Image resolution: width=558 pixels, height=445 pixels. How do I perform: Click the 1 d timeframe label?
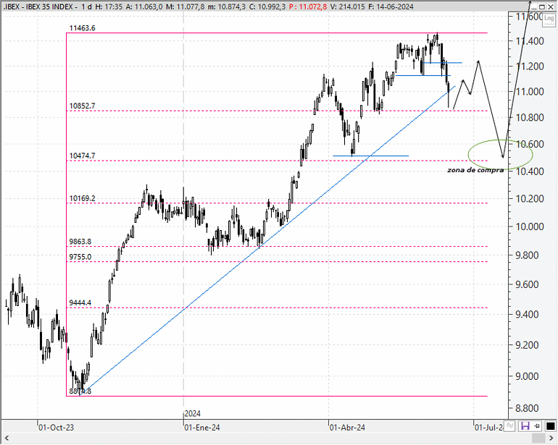[x=86, y=7]
